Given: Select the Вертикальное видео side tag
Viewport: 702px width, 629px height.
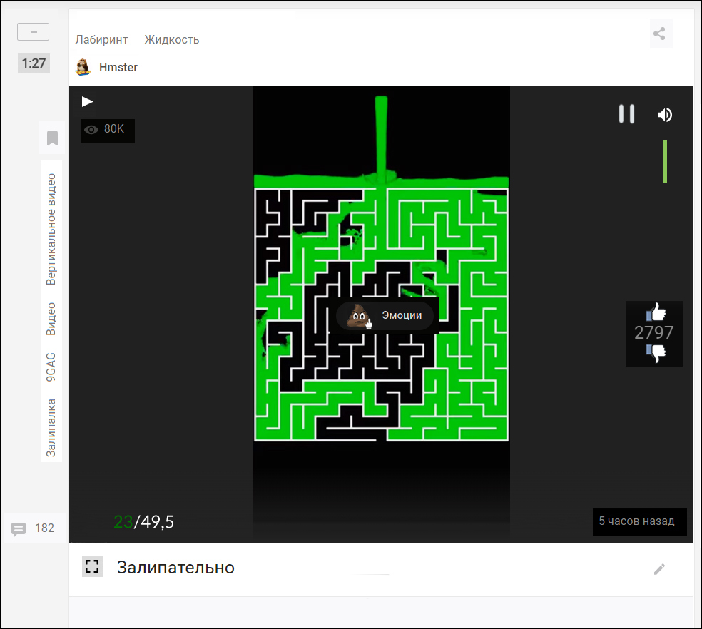Looking at the screenshot, I should (51, 229).
